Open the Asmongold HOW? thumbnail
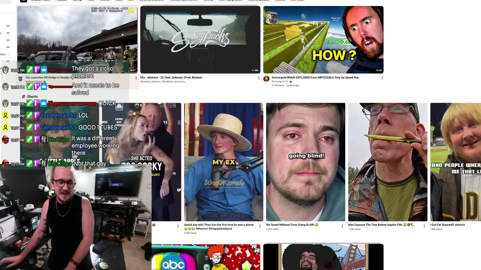 click(323, 39)
